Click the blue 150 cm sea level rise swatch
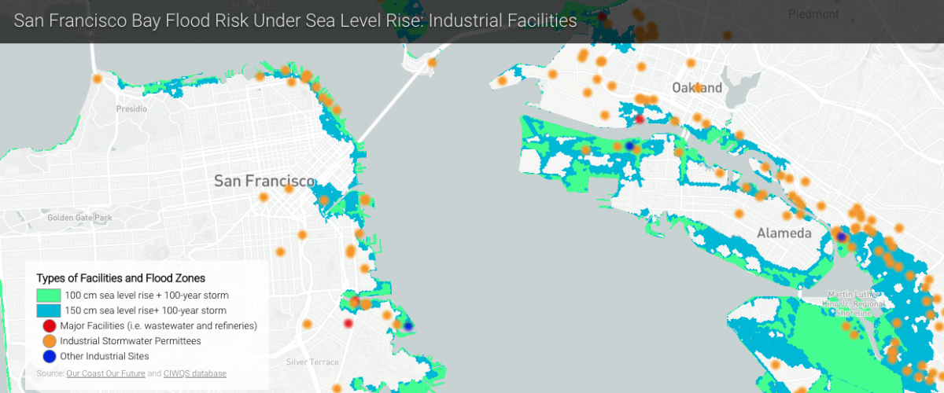The image size is (944, 393). (x=48, y=310)
